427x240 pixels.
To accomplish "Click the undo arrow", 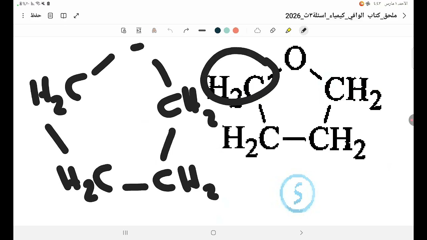I will [170, 30].
